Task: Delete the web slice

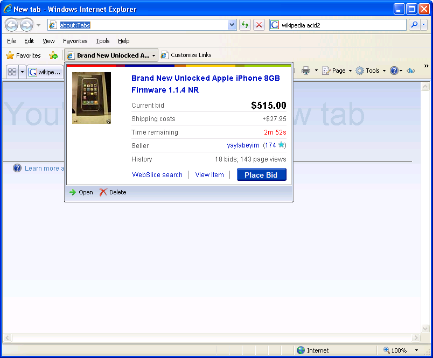Action: pyautogui.click(x=113, y=192)
